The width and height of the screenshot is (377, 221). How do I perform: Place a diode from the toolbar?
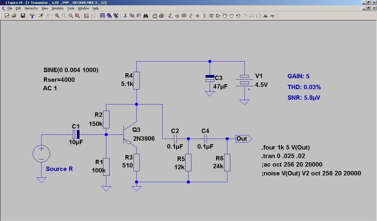[x=211, y=16]
